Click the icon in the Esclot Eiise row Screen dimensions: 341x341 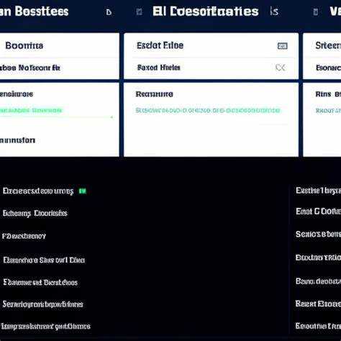pos(282,46)
